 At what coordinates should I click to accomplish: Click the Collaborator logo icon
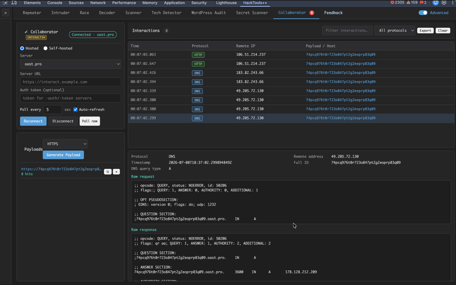coord(26,32)
